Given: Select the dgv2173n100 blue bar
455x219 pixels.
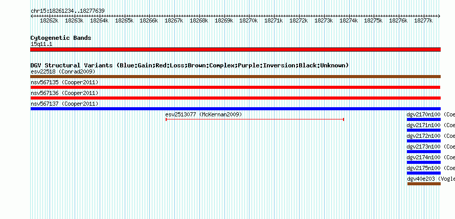Looking at the screenshot, I should (x=424, y=152).
